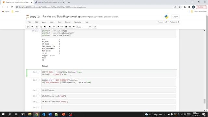Image resolution: width=208 pixels, height=117 pixels.
Task: Click the Logout button
Action: [x=175, y=17]
